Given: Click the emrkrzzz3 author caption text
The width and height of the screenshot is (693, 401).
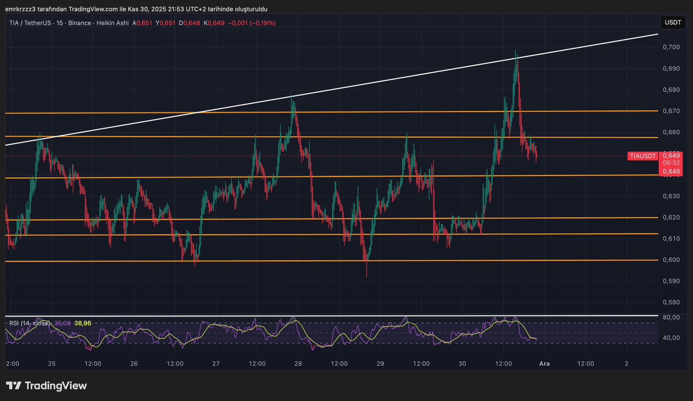Looking at the screenshot, I should click(20, 9).
